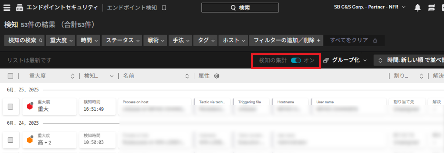Click the orange high severity hexagon icon
Viewport: 444px width, 153px height.
tap(30, 140)
